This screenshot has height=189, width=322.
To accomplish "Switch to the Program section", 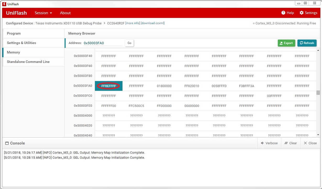I will coord(14,33).
